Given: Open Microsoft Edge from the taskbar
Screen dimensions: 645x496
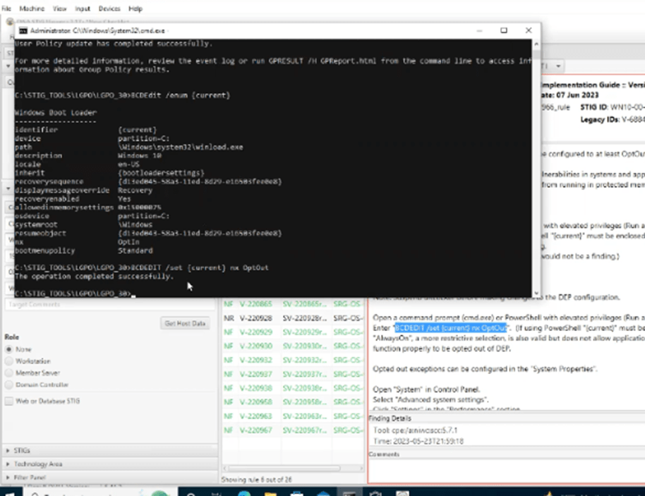Looking at the screenshot, I should coord(243,491).
